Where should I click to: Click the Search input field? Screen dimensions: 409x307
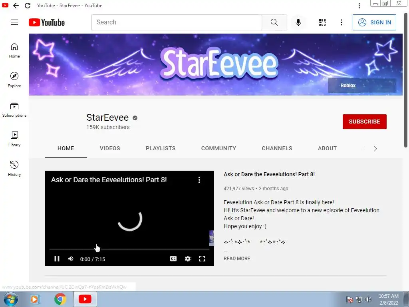coord(177,22)
